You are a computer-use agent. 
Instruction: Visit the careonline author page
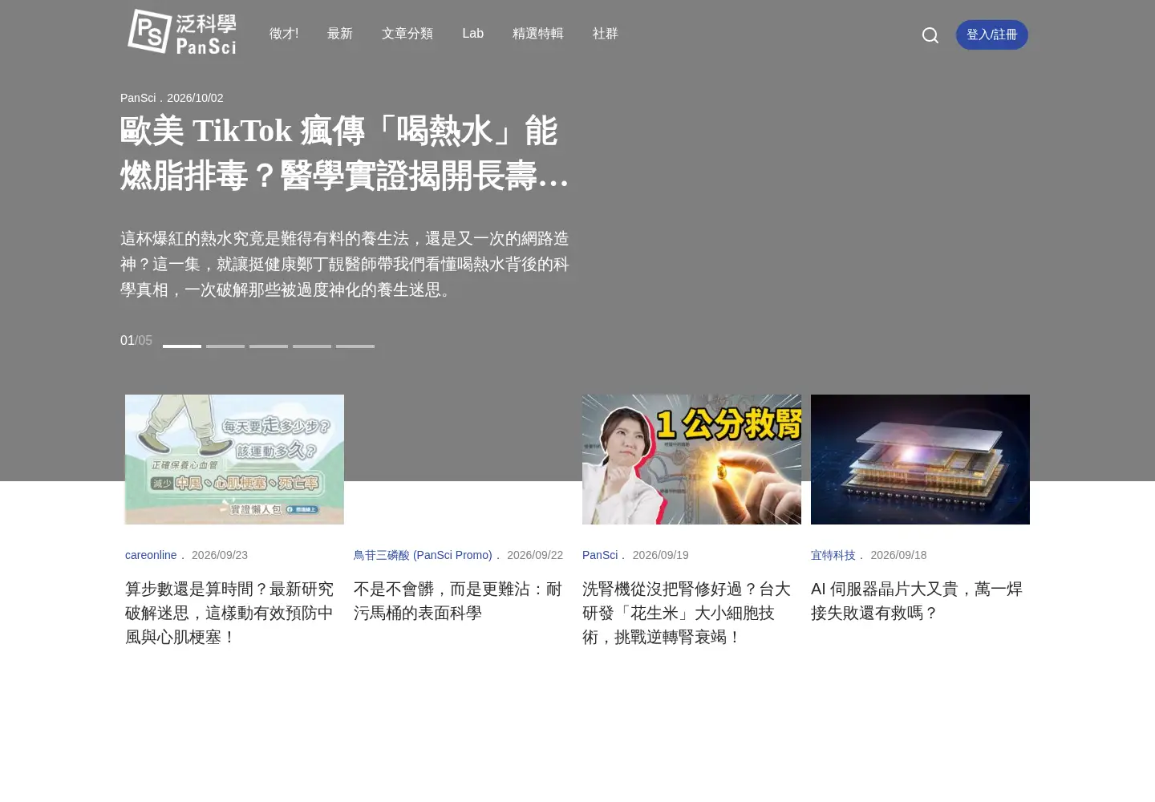pos(151,555)
